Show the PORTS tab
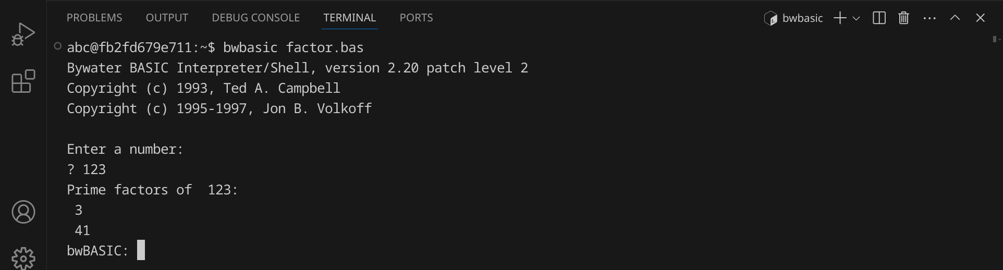The height and width of the screenshot is (270, 1003). click(416, 18)
